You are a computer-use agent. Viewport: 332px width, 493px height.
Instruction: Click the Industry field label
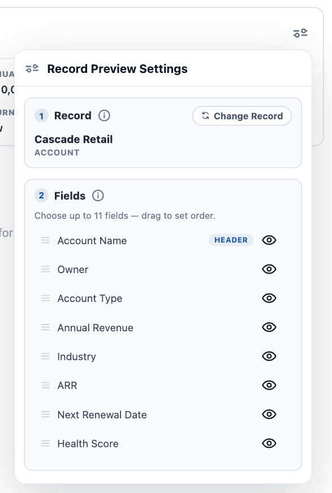click(77, 357)
